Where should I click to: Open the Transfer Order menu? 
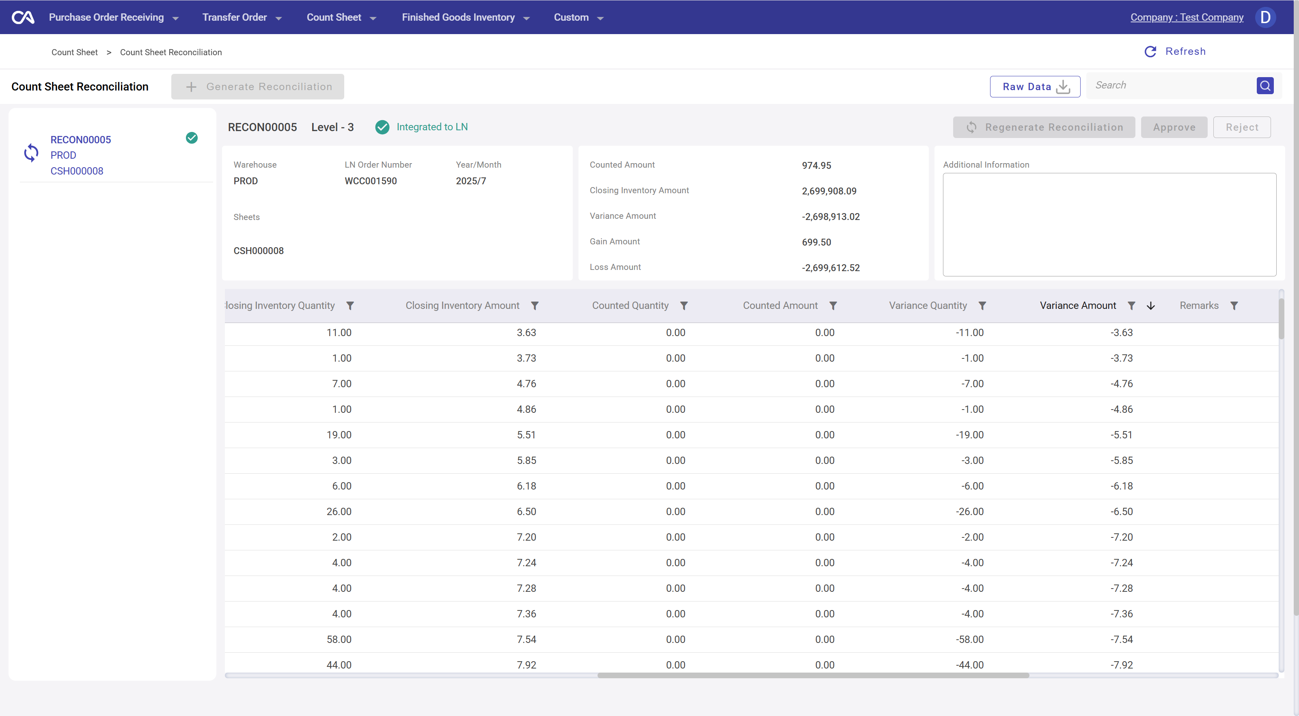(235, 17)
